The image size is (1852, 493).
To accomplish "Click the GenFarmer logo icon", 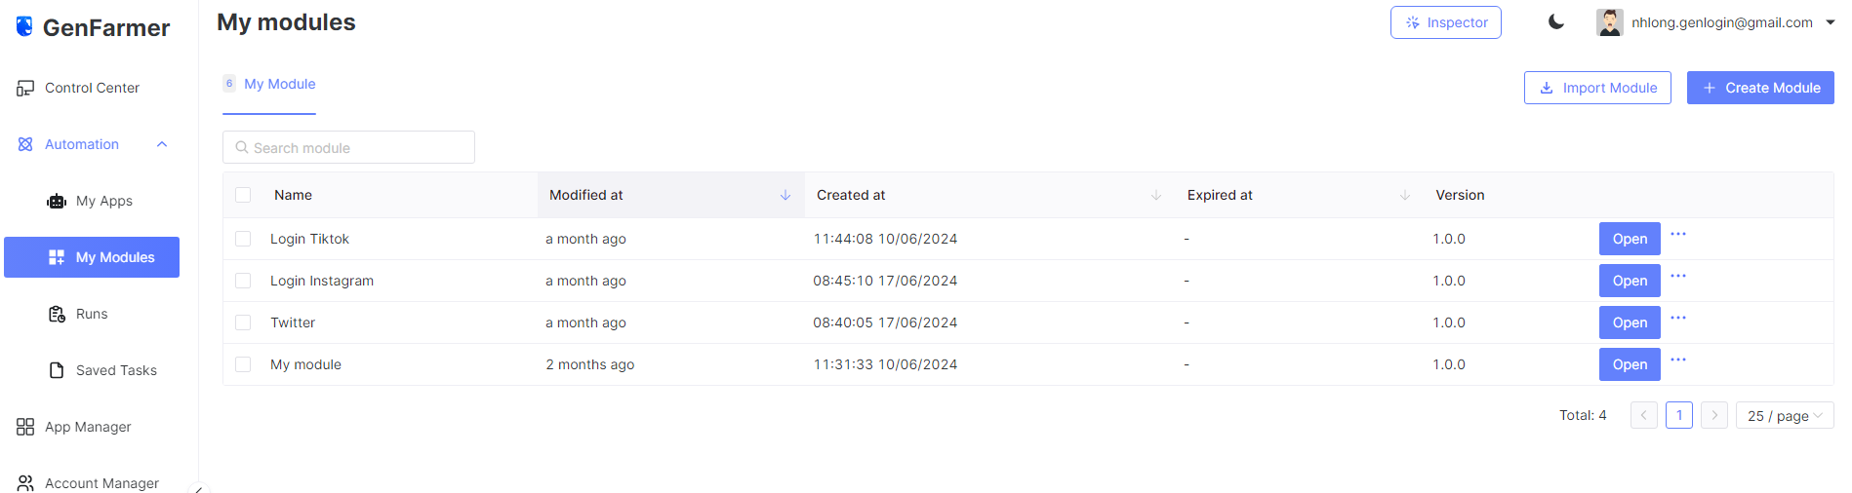I will pos(24,26).
